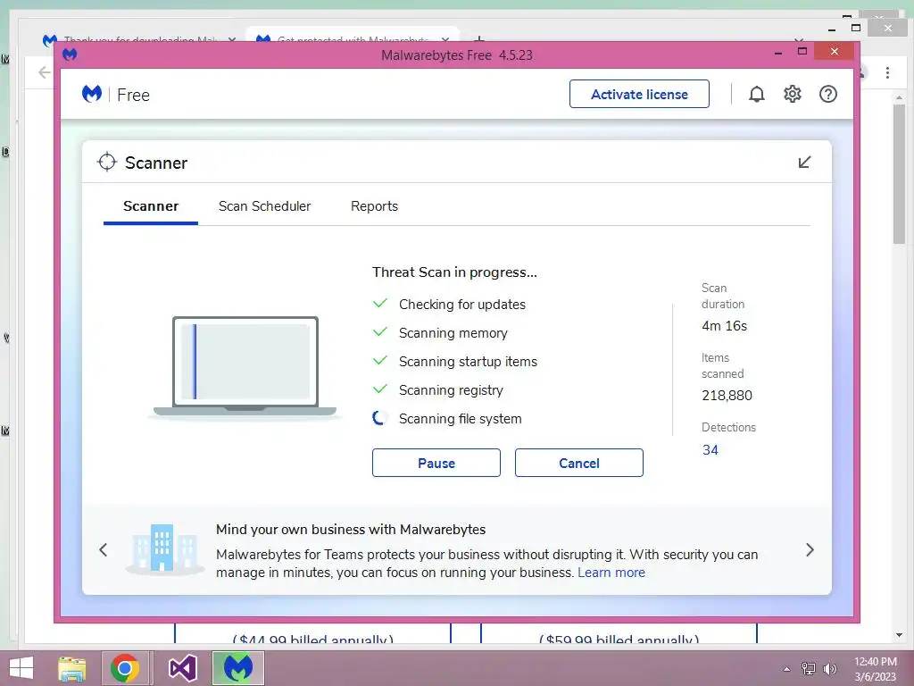
Task: Cancel the threat scan
Action: tap(578, 463)
